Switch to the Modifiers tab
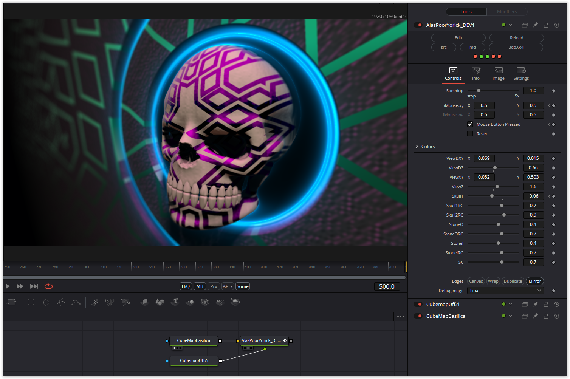The image size is (570, 379). [507, 12]
